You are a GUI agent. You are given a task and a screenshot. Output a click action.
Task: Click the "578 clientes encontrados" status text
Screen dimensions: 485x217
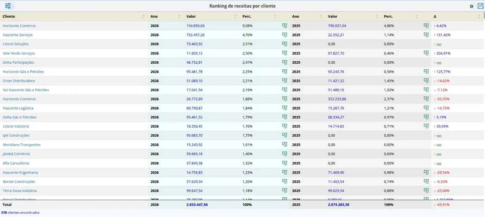point(20,213)
